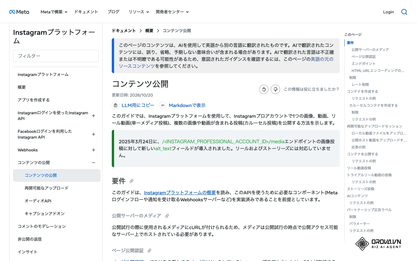This screenshot has width=417, height=261.
Task: Click ドキュメント in the breadcrumb
Action: 124,31
